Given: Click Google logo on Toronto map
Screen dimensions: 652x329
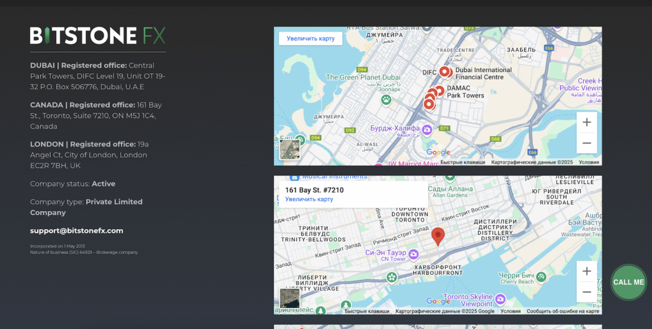Looking at the screenshot, I should click(438, 301).
